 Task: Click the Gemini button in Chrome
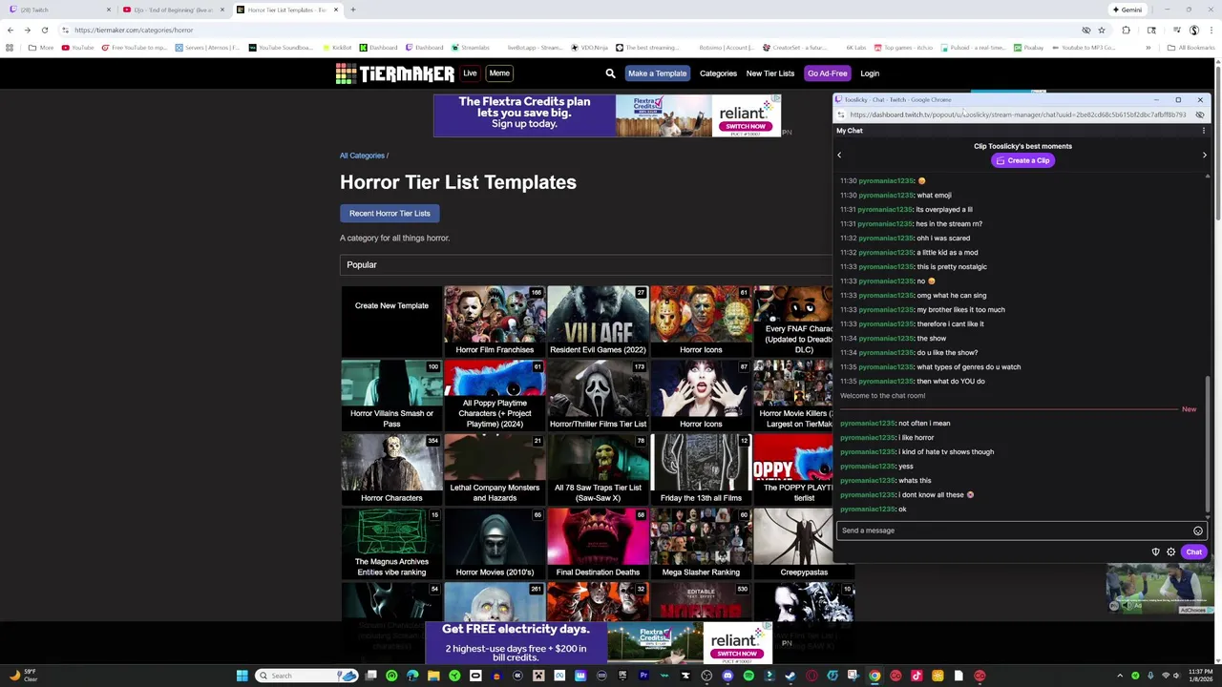point(1127,10)
